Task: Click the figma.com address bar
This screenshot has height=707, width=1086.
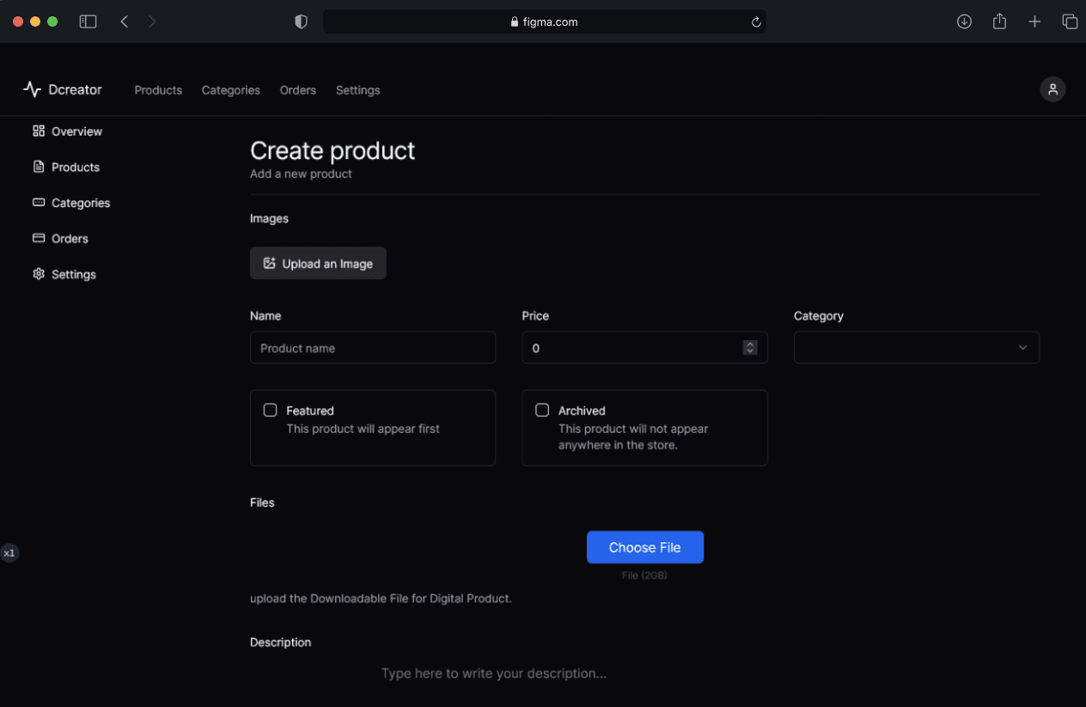Action: point(544,21)
